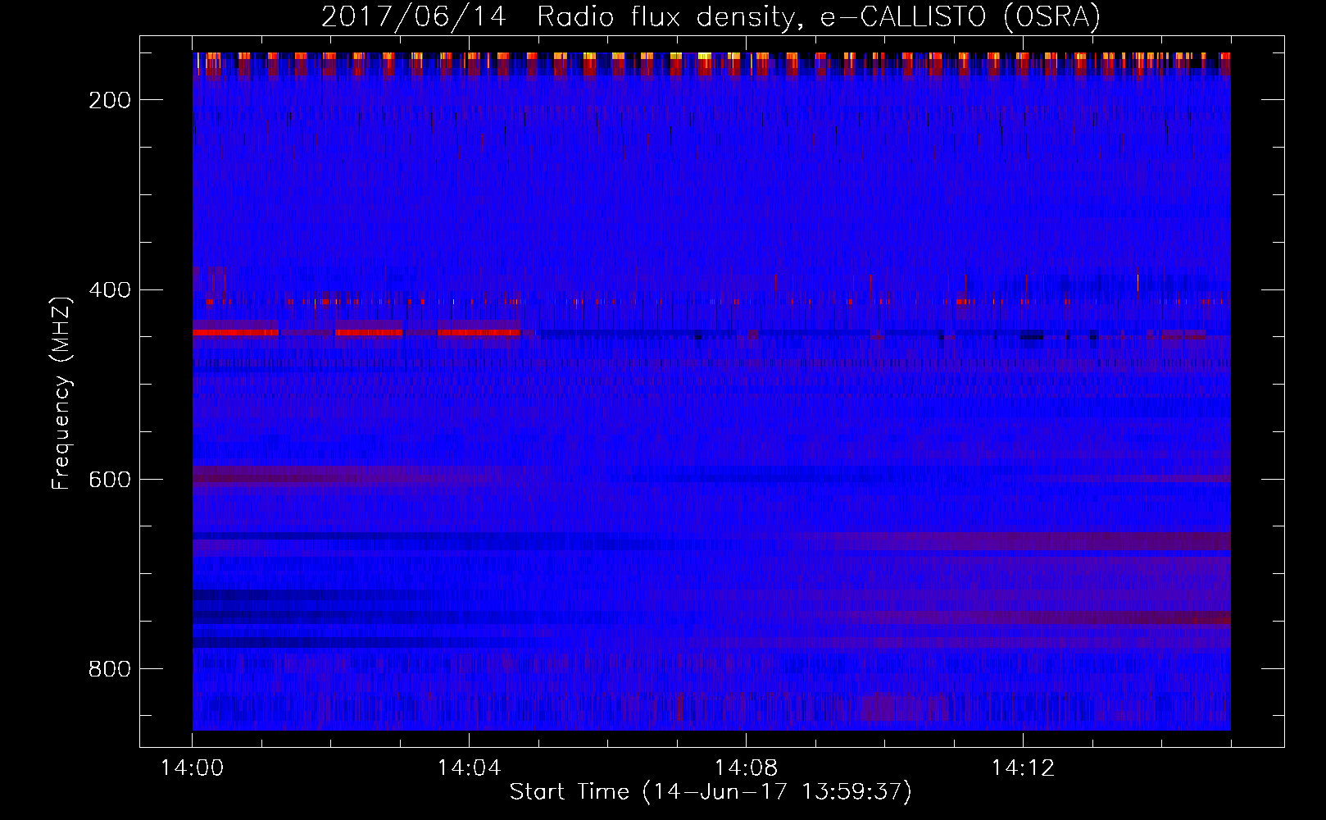Click the 14:12 time tick label
The width and height of the screenshot is (1326, 820).
point(1023,768)
